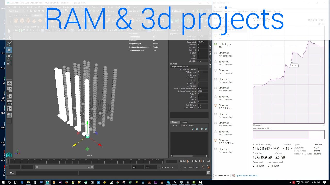
Task: Step back one frame
Action: pos(184,161)
